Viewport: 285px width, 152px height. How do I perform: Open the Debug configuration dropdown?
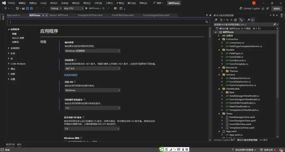point(56,8)
